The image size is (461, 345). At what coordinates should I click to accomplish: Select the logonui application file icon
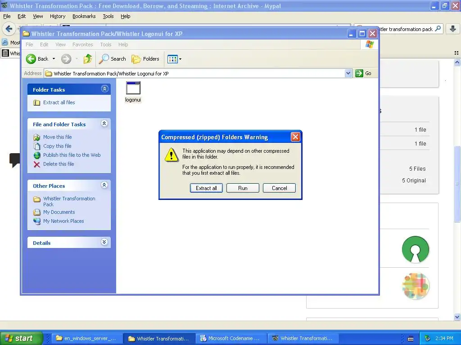pos(133,88)
